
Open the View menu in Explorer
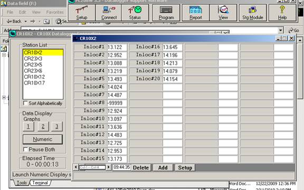[36, 12]
